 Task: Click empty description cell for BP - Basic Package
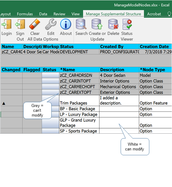[x=119, y=109]
